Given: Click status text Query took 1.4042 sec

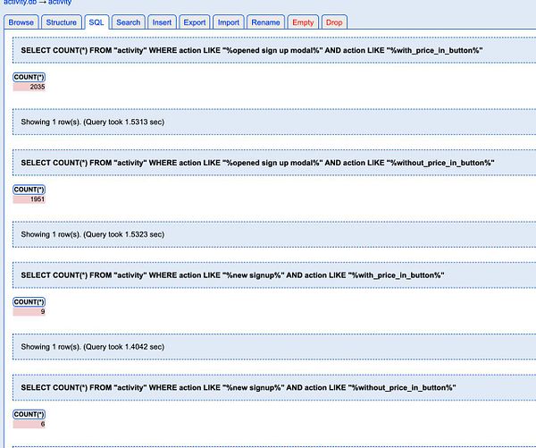Looking at the screenshot, I should [x=93, y=347].
